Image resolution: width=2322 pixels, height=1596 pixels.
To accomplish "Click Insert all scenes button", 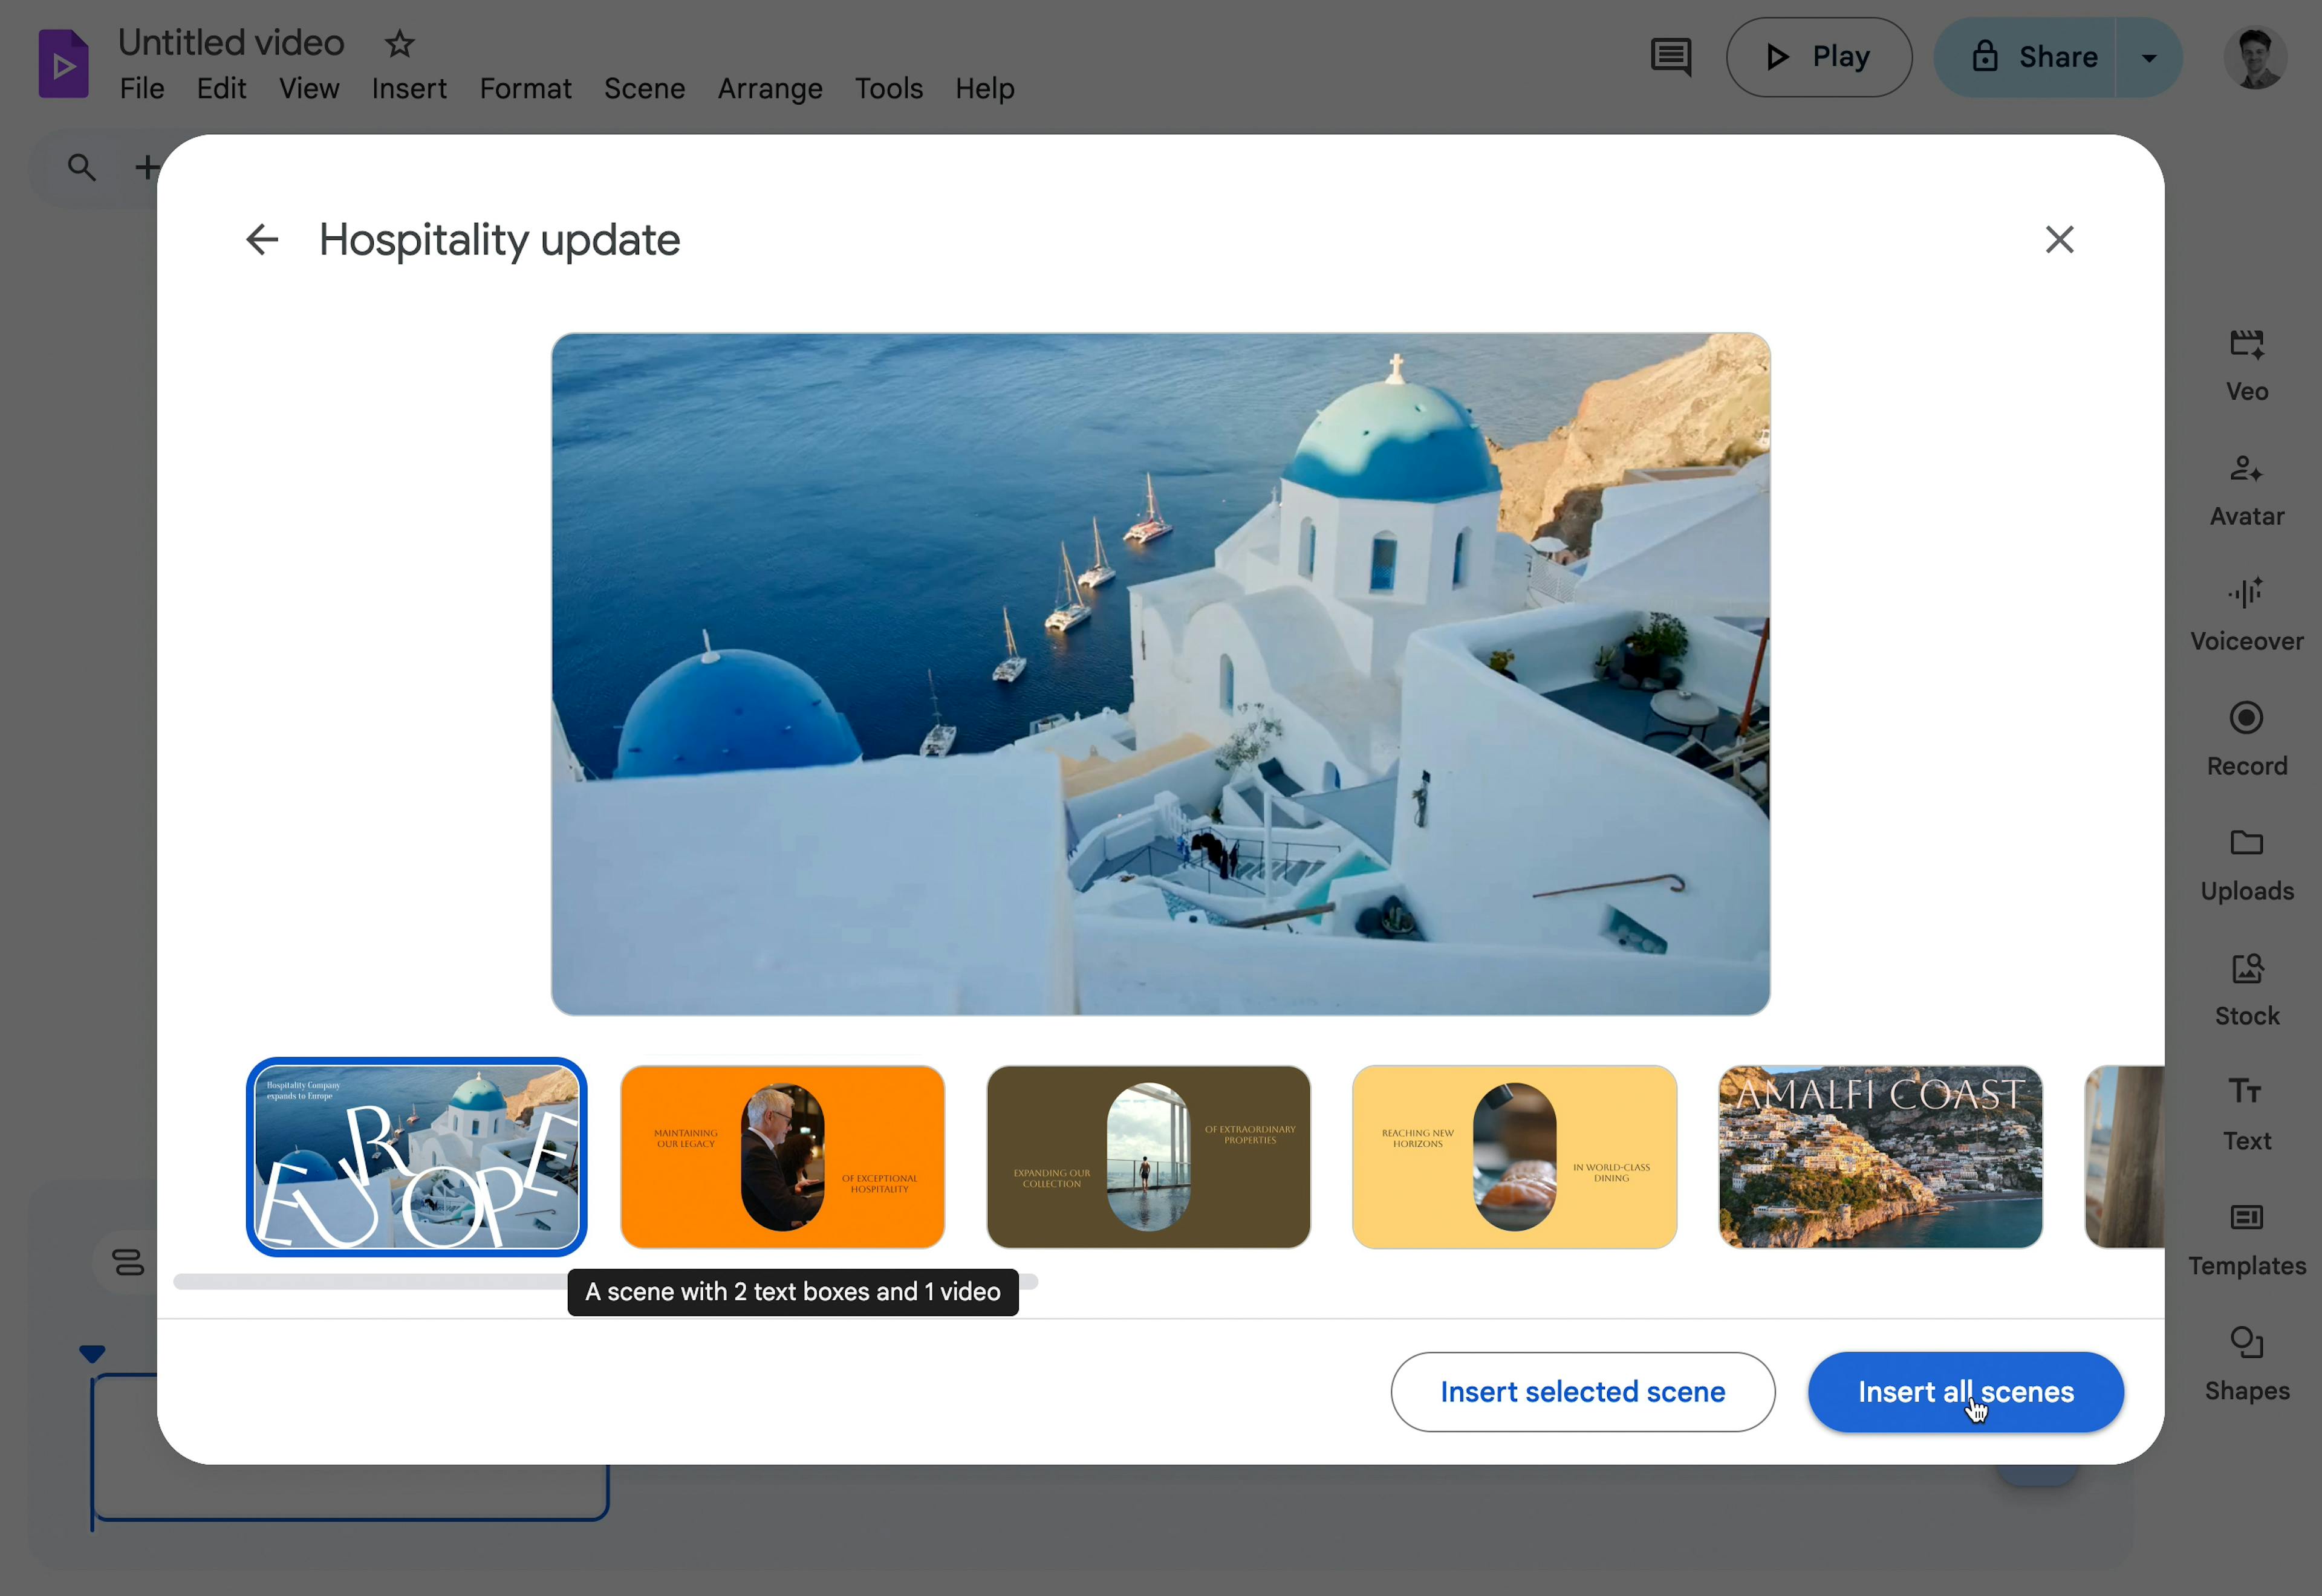I will coord(1965,1392).
